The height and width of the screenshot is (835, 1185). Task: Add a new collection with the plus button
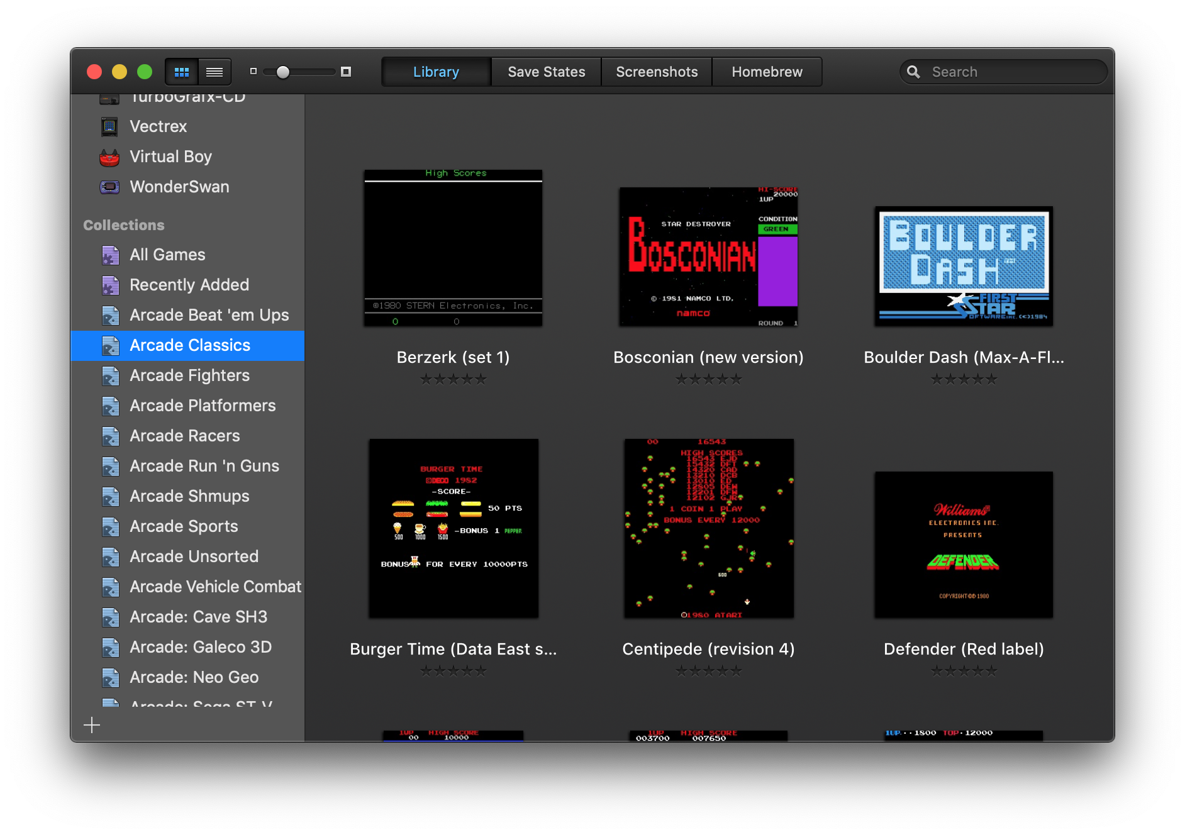(x=91, y=724)
